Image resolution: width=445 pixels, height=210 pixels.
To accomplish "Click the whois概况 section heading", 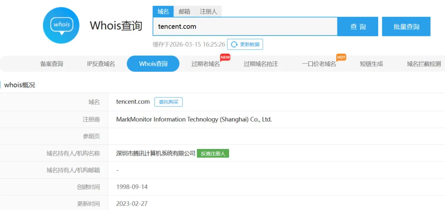I will point(20,85).
